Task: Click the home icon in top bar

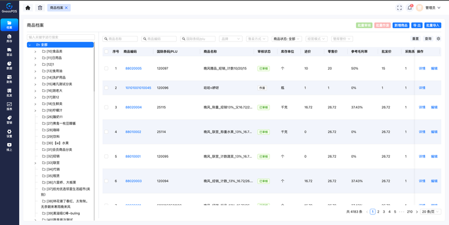Action: click(28, 8)
